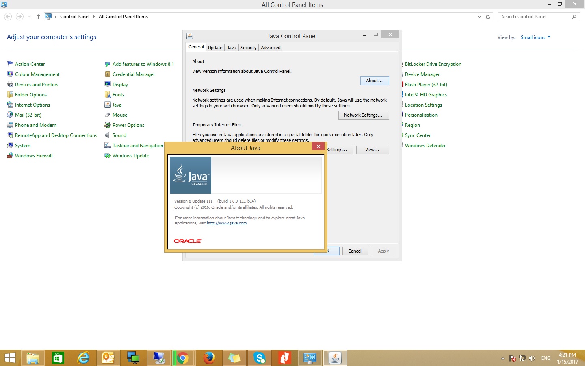Click the Power Options icon

(x=108, y=125)
